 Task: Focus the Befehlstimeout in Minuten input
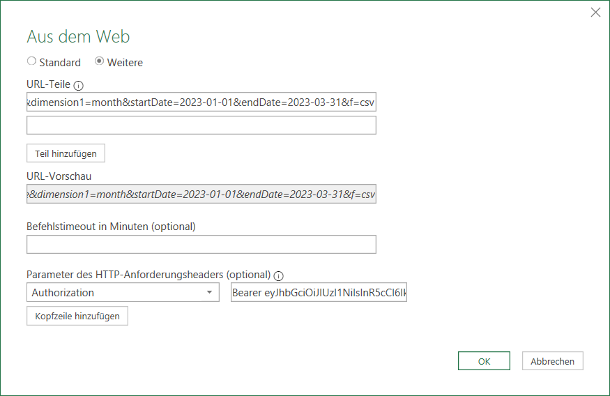[x=201, y=244]
